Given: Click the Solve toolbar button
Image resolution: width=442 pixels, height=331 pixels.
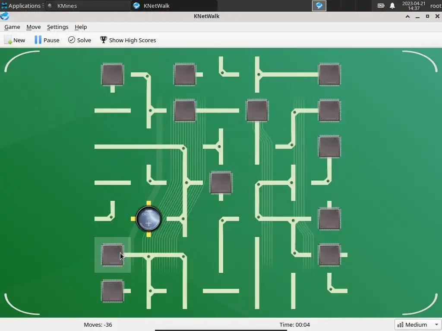Looking at the screenshot, I should point(79,40).
